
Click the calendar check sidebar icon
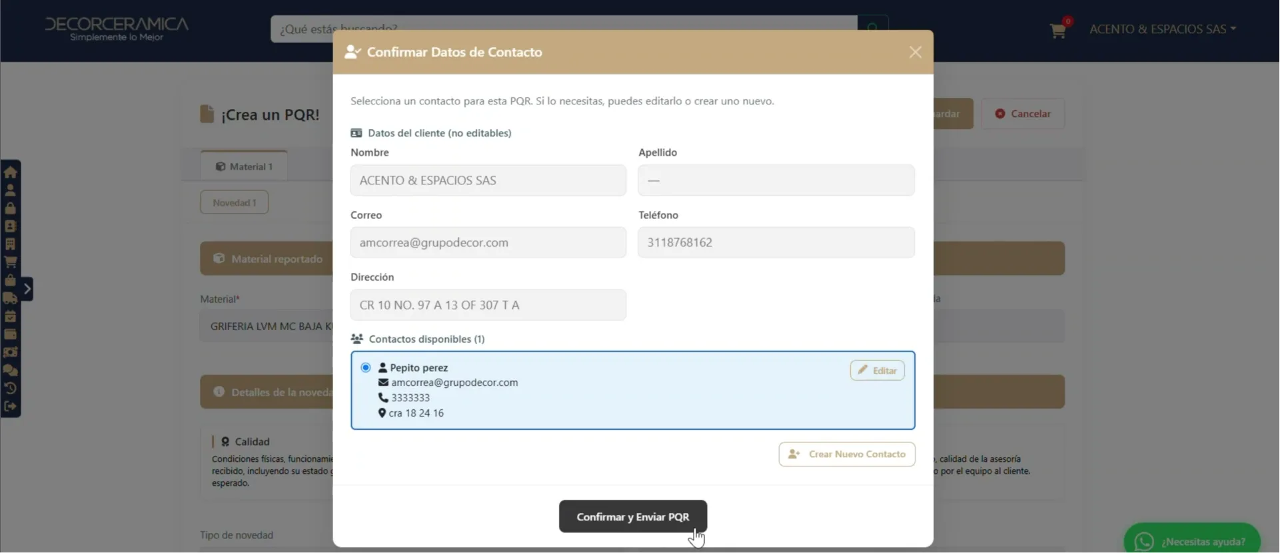point(10,316)
